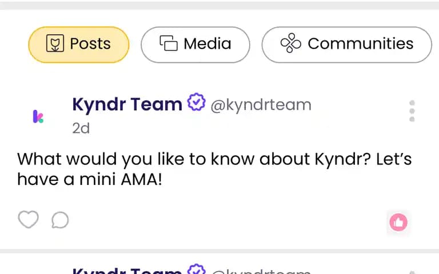
Task: Open the three-dot menu on first post
Action: (412, 111)
